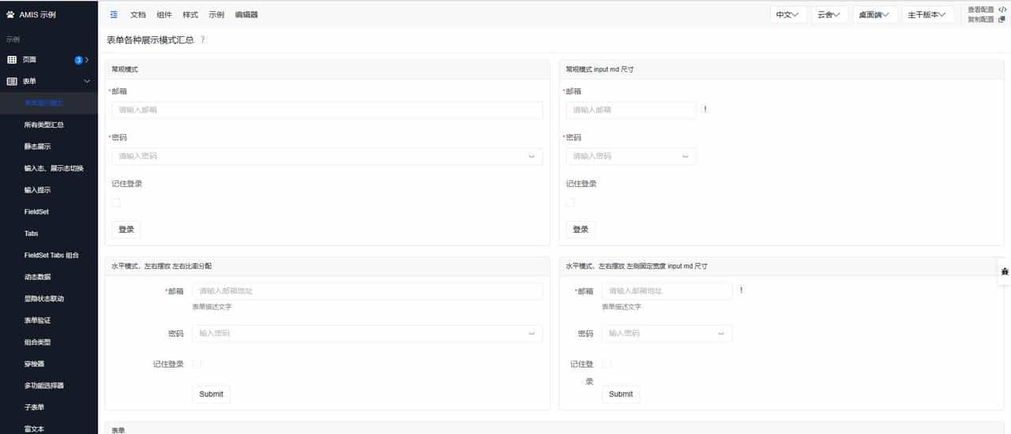Click the blue 3 badge on 页面
This screenshot has width=1011, height=434.
click(x=79, y=60)
